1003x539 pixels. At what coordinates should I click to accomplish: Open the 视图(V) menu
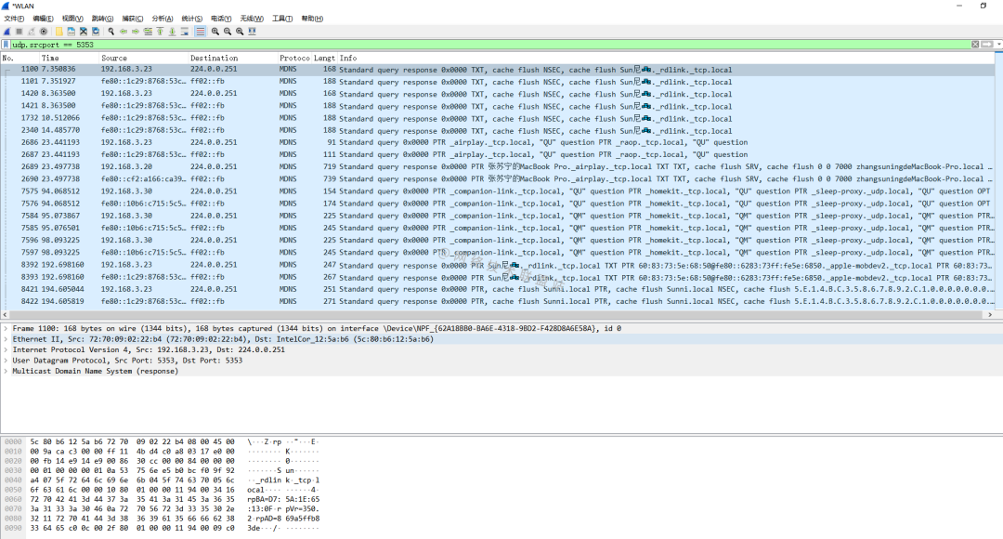[x=72, y=19]
